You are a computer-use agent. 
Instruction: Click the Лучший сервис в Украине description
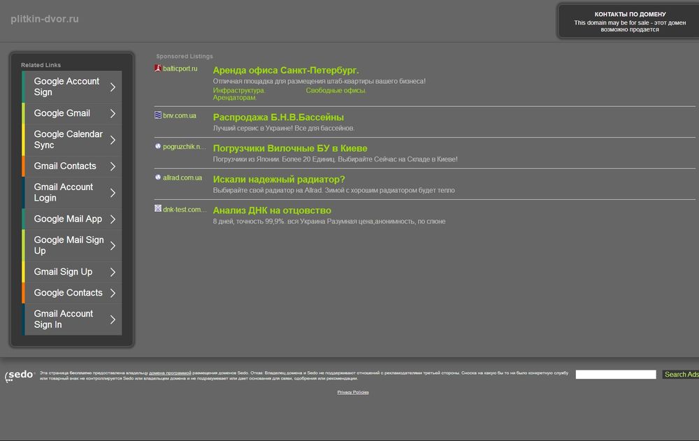[284, 128]
